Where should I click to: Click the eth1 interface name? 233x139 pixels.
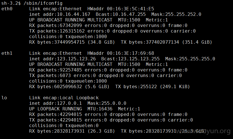tap(7, 53)
